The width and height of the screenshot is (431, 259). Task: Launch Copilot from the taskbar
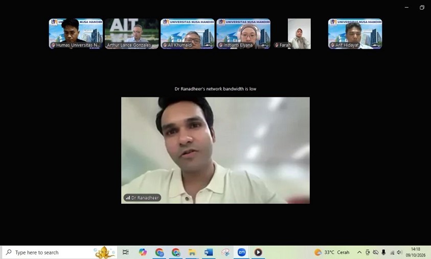click(x=142, y=252)
